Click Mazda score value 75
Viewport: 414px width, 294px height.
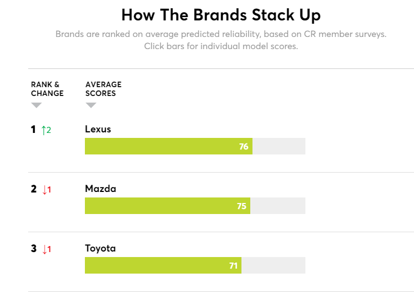(241, 206)
